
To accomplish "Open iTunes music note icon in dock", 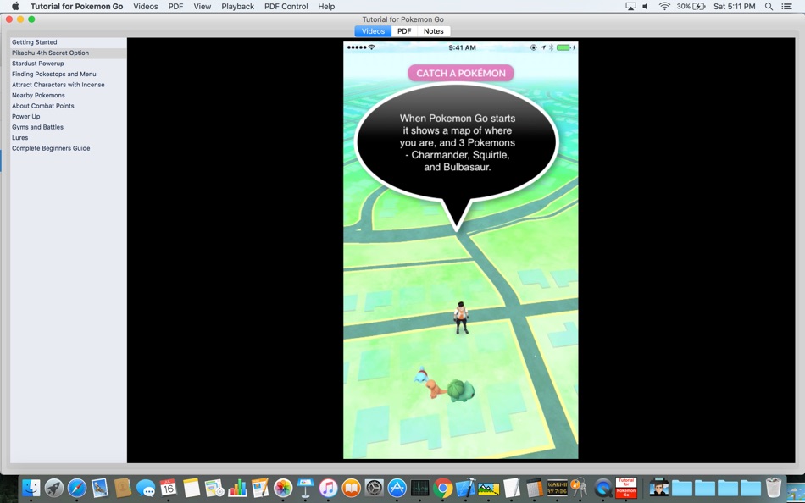I will coord(328,488).
